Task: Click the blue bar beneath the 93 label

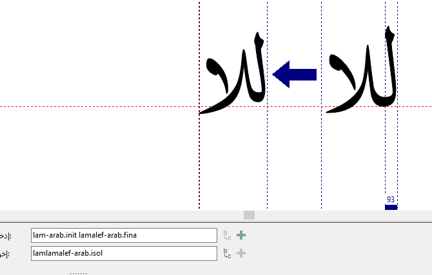Action: (391, 207)
